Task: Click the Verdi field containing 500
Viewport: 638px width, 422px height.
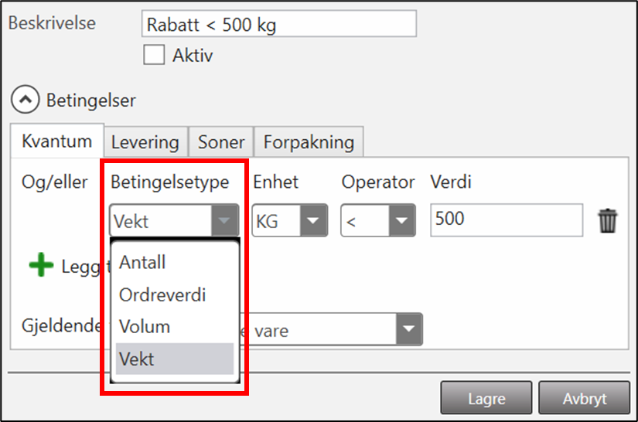Action: point(506,220)
